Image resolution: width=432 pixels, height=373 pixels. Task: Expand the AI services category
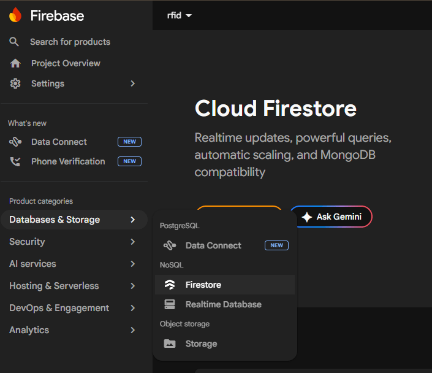pyautogui.click(x=74, y=264)
